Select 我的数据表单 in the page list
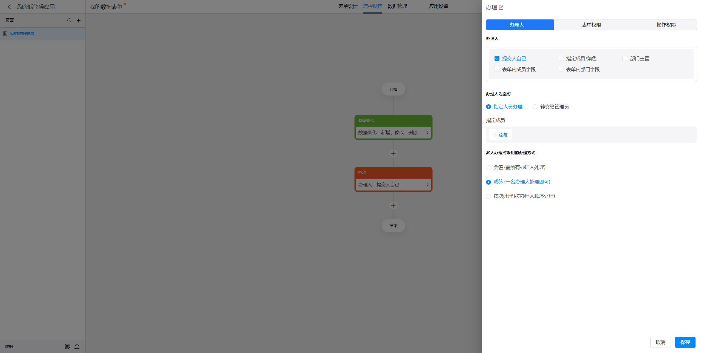This screenshot has width=701, height=353. click(x=22, y=34)
